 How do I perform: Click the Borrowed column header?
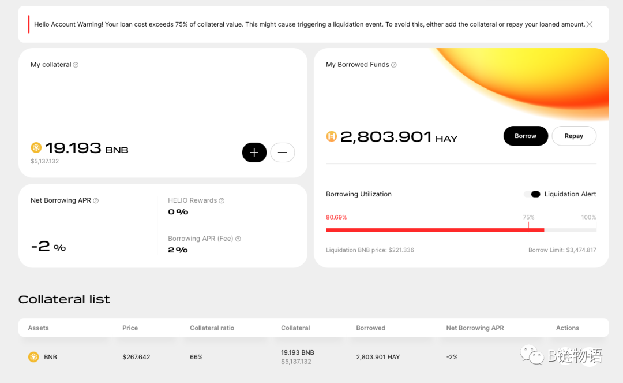tap(371, 328)
